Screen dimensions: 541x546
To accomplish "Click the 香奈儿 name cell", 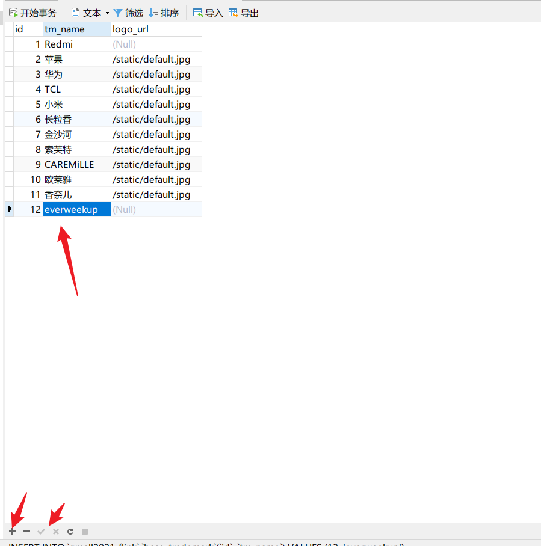I will coord(77,194).
